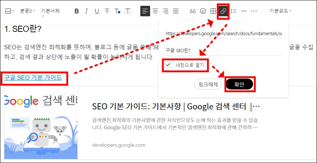The height and width of the screenshot is (163, 317).
Task: Toggle italic formatting
Action: pos(87,11)
